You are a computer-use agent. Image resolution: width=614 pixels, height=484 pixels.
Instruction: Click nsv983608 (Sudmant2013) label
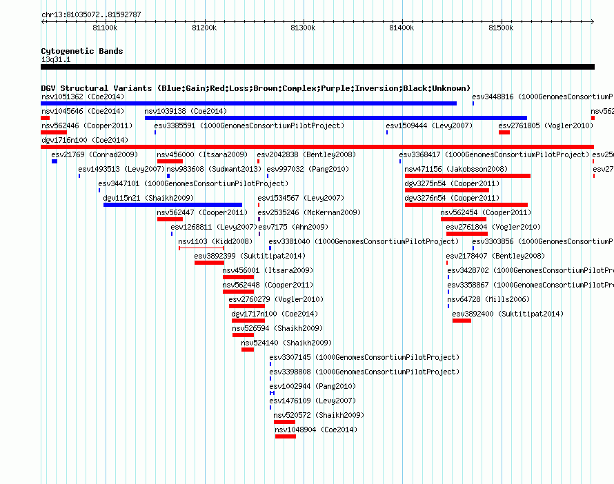(214, 169)
